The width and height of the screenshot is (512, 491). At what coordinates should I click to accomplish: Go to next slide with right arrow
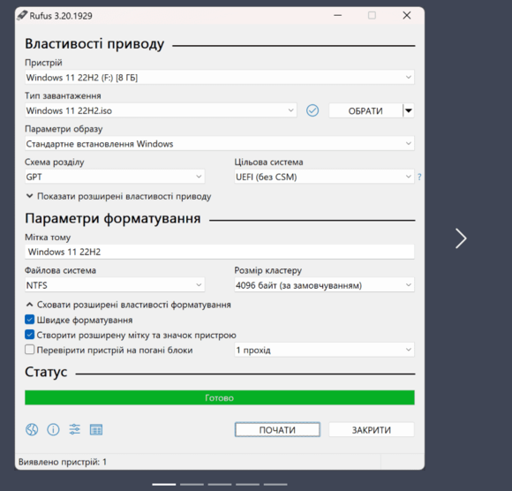(461, 238)
